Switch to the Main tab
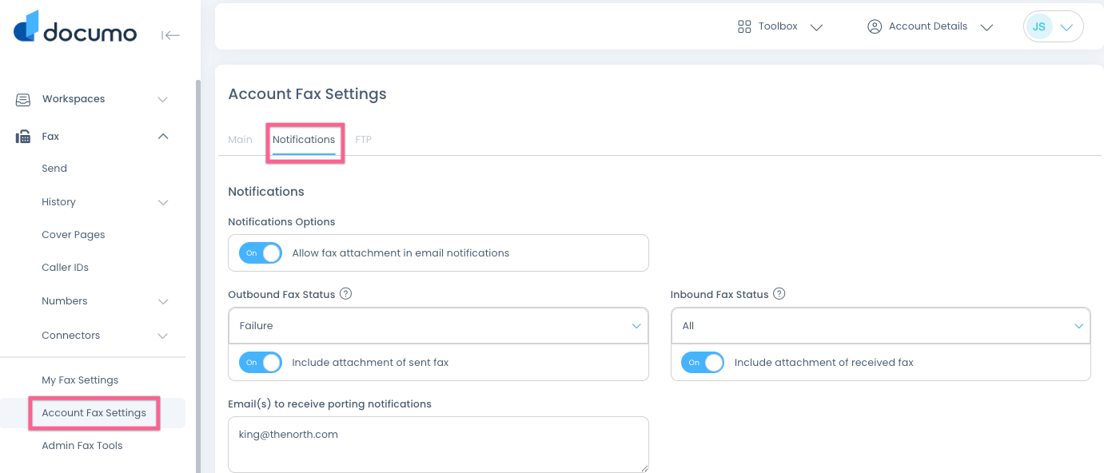1104x473 pixels. pos(240,140)
